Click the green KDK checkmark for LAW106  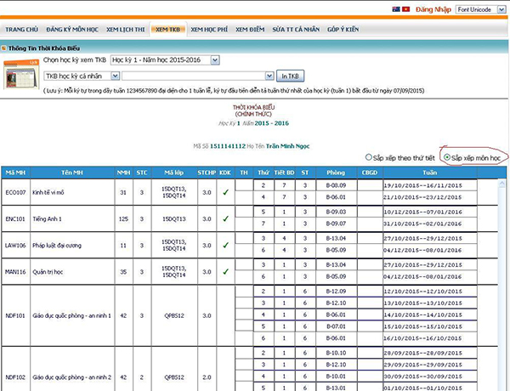coord(224,245)
